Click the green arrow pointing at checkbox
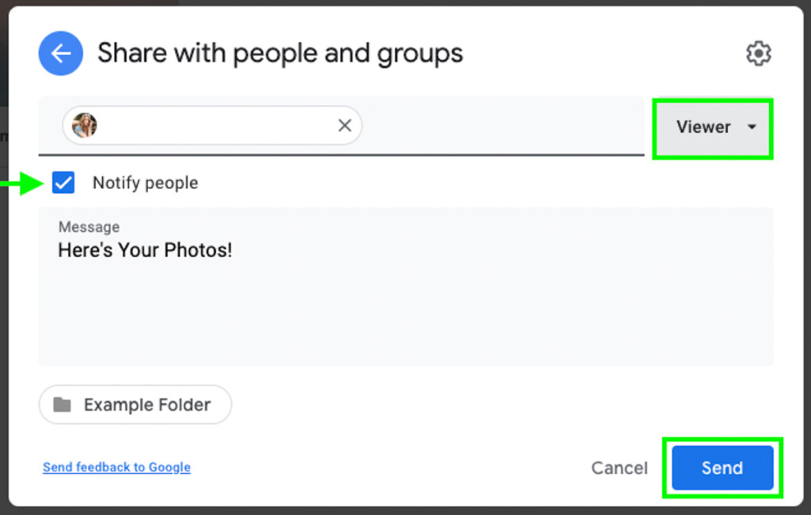 tap(21, 183)
